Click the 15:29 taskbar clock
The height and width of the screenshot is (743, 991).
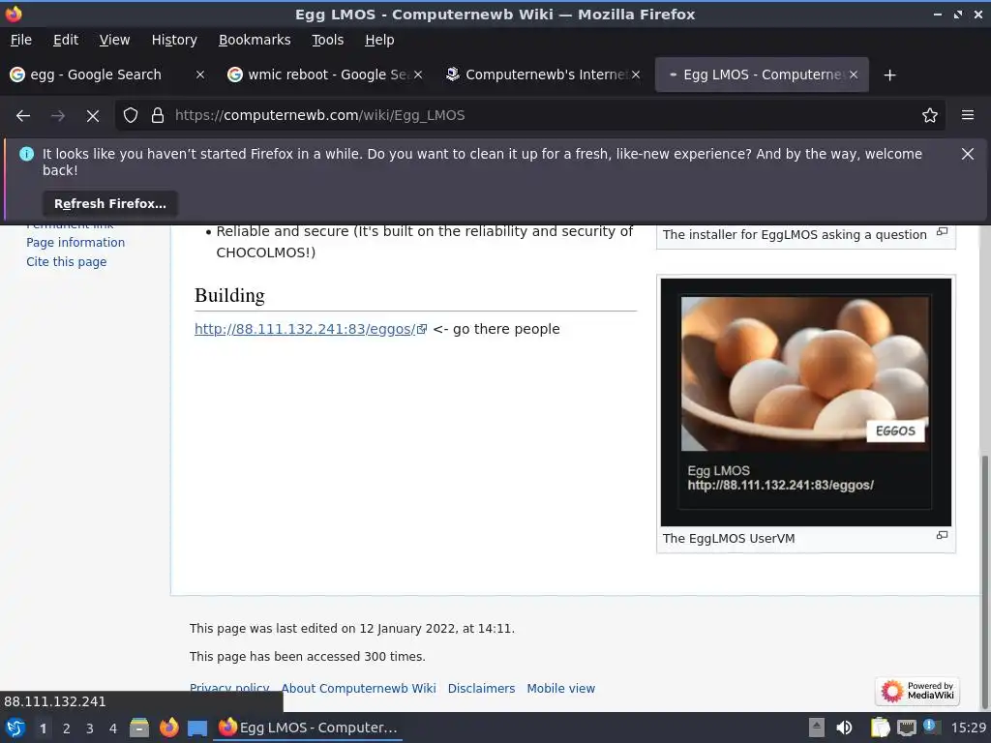pos(968,728)
